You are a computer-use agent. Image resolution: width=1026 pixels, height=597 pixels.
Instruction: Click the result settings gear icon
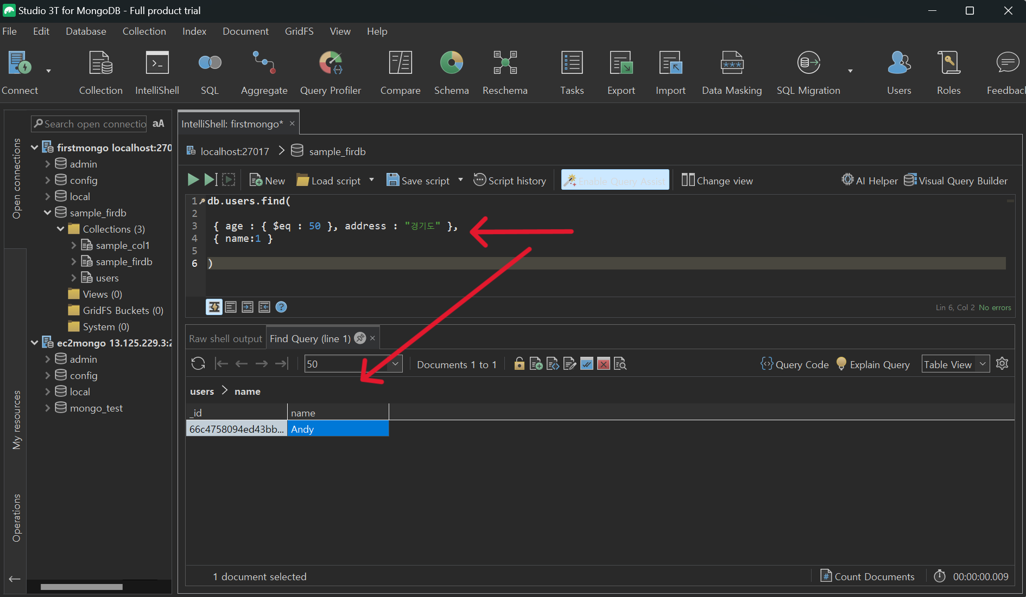click(x=1002, y=363)
